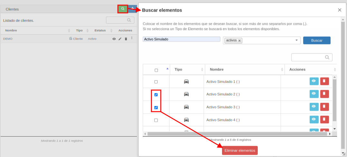347x157 pixels.
Task: Delete the DEMO client via trash icon
Action: pyautogui.click(x=126, y=39)
